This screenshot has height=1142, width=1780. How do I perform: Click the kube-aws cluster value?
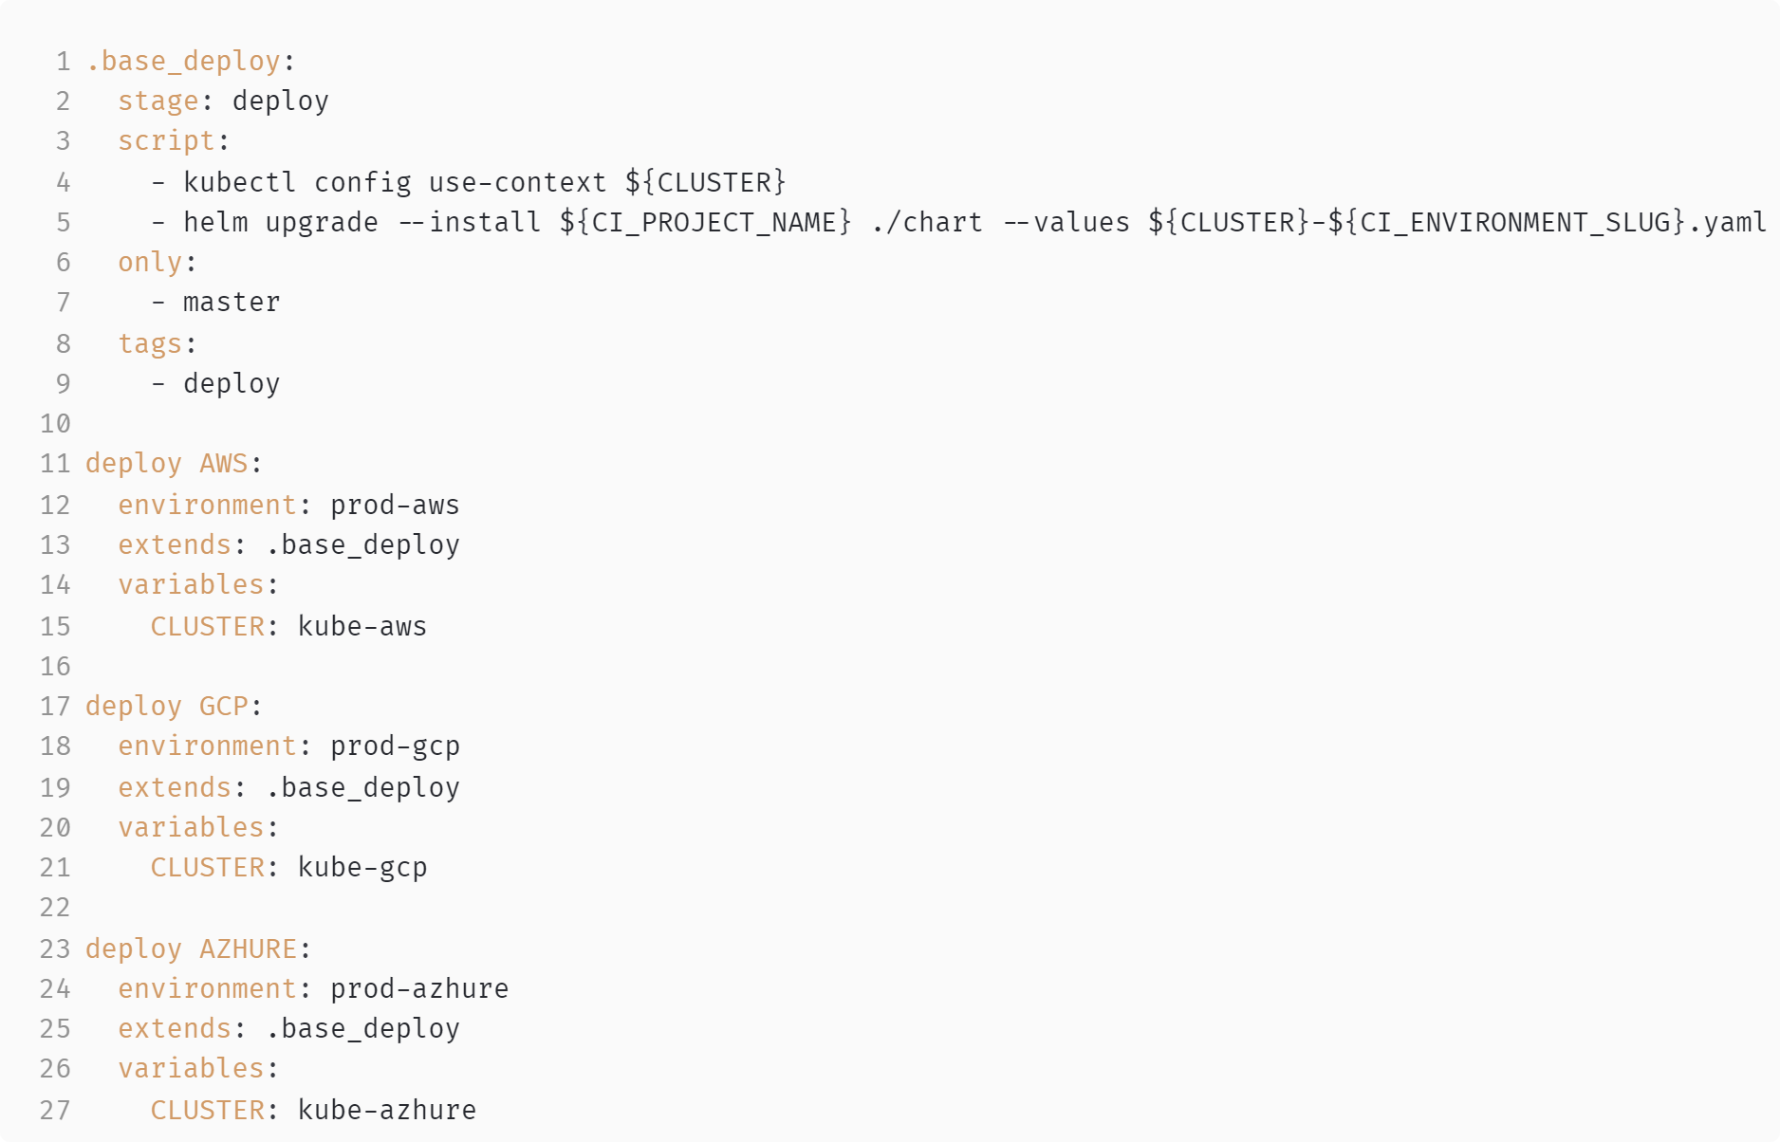tap(362, 627)
